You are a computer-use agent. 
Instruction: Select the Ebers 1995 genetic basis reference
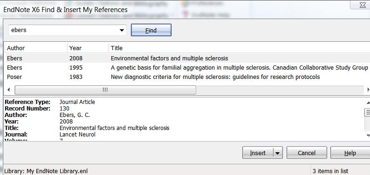187,67
